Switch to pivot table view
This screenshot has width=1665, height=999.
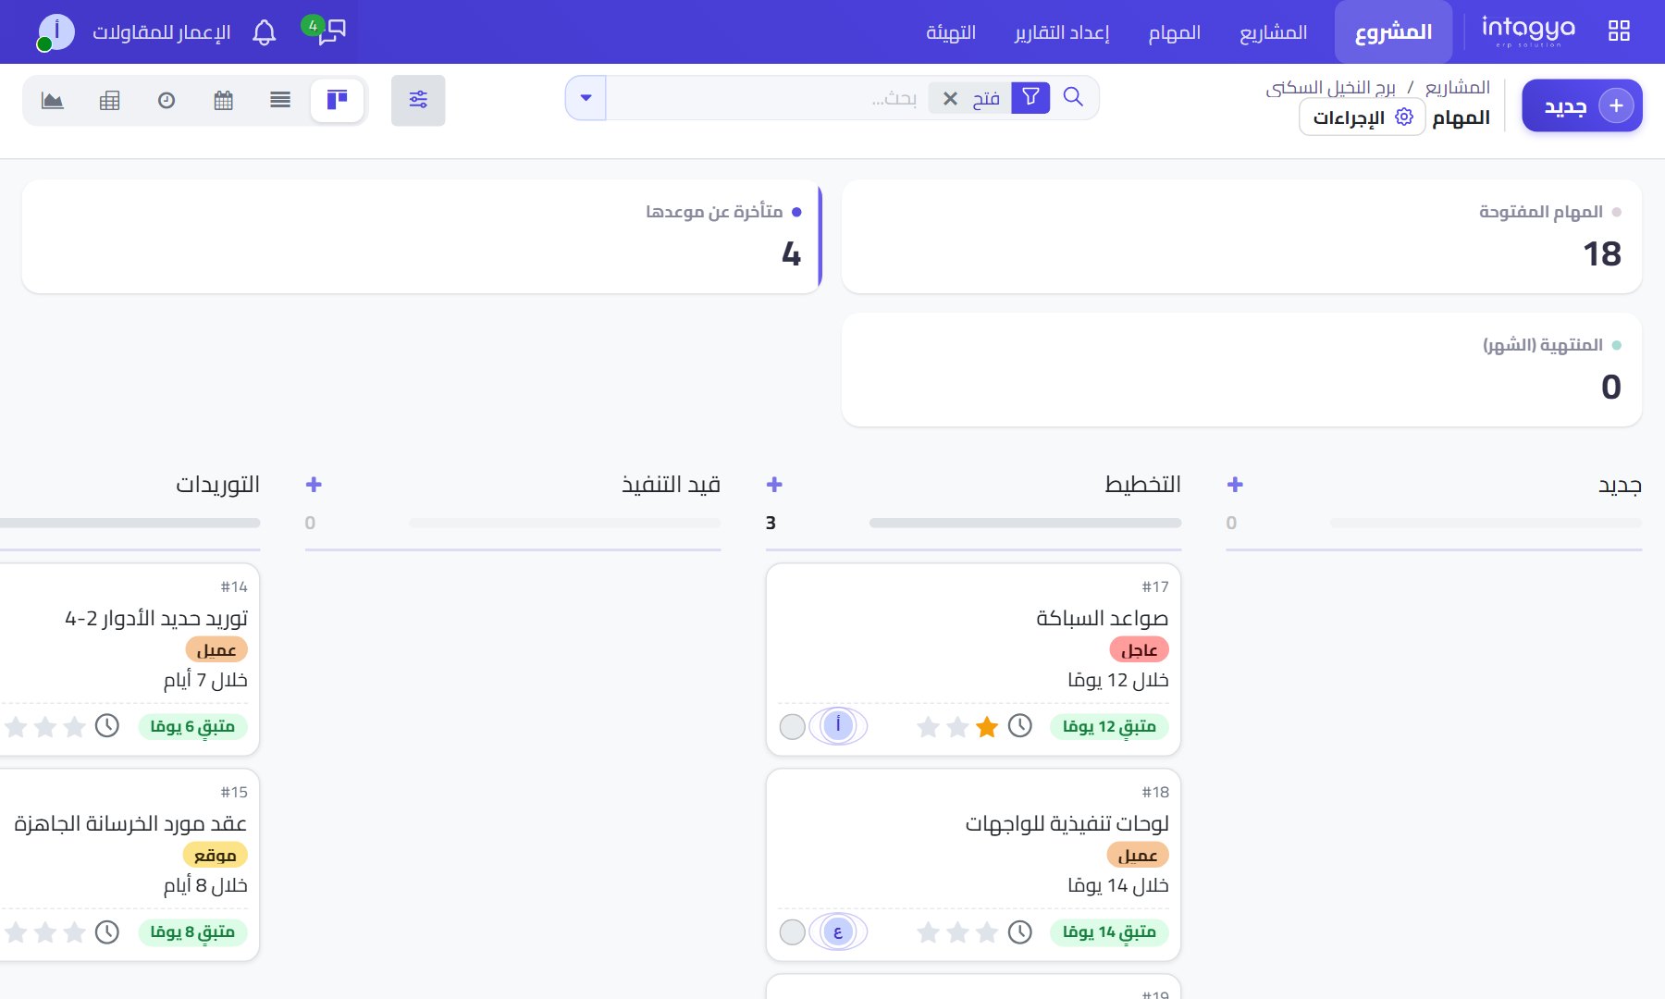109,100
